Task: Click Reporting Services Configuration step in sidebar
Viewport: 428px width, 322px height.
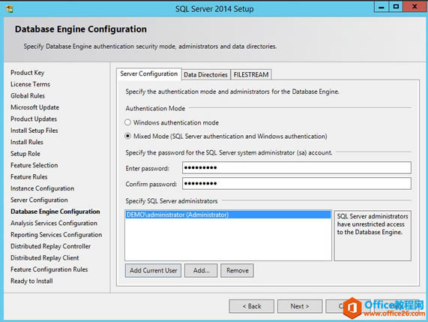Action: [x=56, y=234]
